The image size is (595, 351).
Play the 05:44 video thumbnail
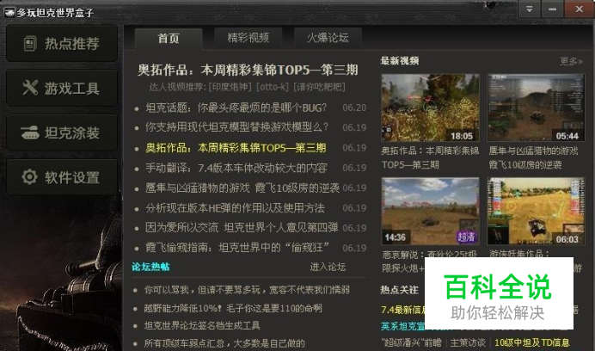tap(536, 108)
